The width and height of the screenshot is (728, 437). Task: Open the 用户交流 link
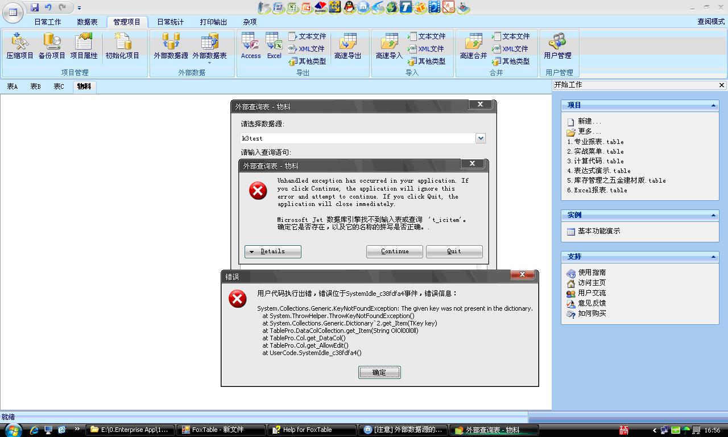(x=586, y=293)
